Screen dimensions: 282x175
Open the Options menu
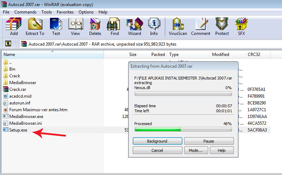pyautogui.click(x=86, y=12)
